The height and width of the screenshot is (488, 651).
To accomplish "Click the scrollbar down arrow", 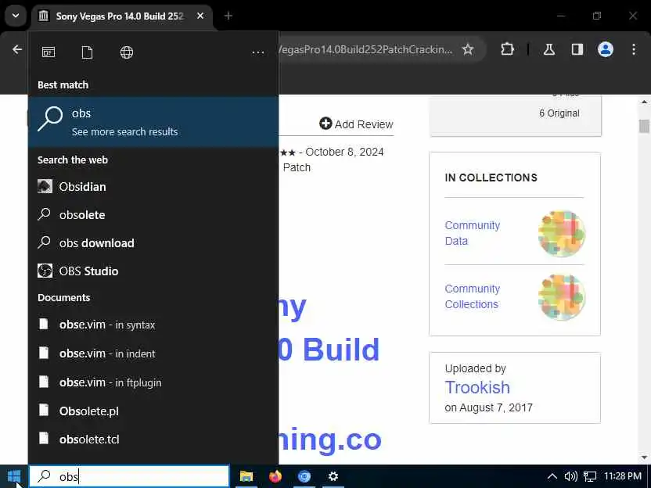I will 644,457.
